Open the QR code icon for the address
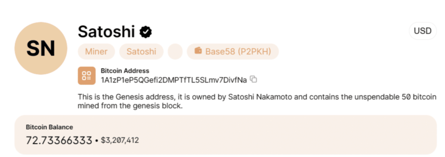 point(86,75)
